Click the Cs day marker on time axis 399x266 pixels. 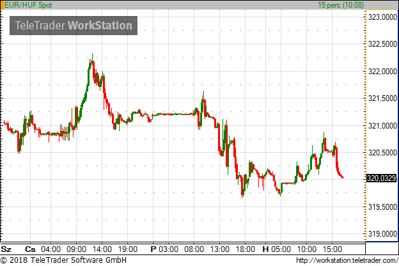(x=30, y=249)
